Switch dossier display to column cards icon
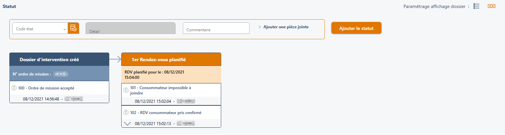The height and width of the screenshot is (135, 505). point(491,6)
